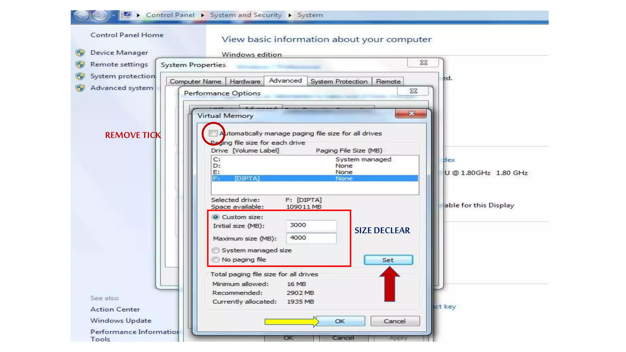The height and width of the screenshot is (352, 626).
Task: Click OK in the Virtual Memory dialog
Action: 340,321
